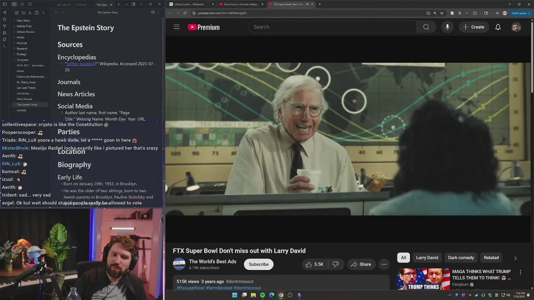Viewport: 534px width, 300px height.
Task: Click Obsidian new note icon
Action: (17, 12)
